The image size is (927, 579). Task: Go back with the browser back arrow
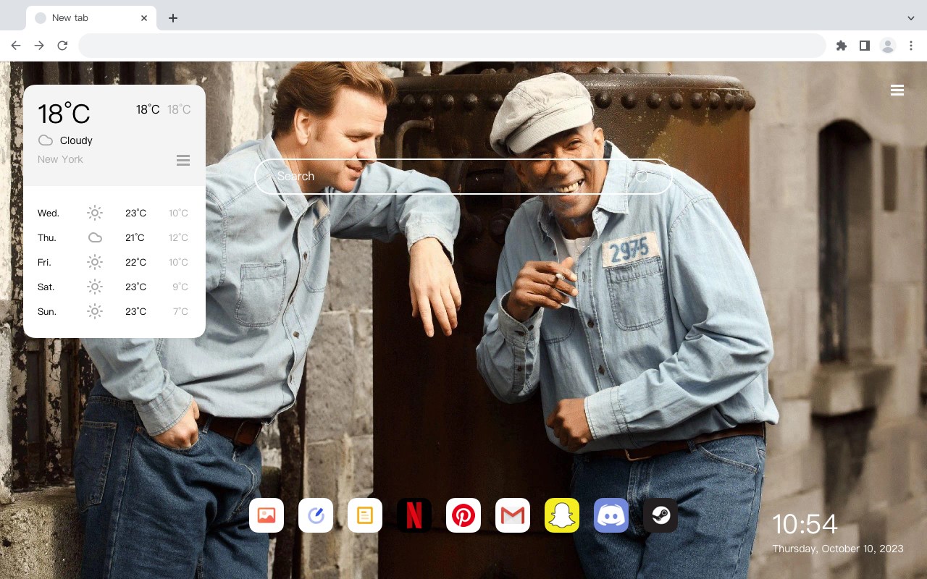point(16,46)
